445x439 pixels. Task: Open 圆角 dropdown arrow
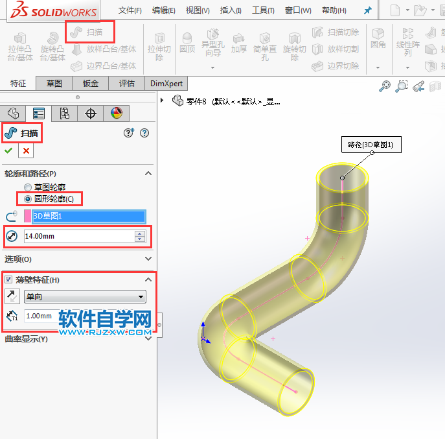point(378,67)
